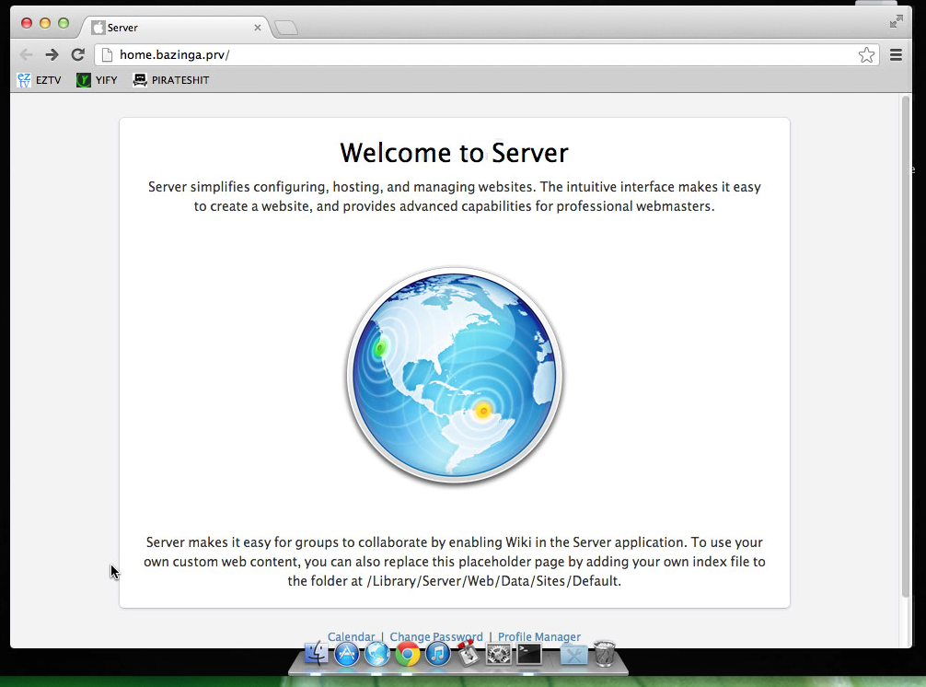Screen dimensions: 926x687
Task: Toggle fullscreen with the expand arrows icon
Action: tap(896, 21)
